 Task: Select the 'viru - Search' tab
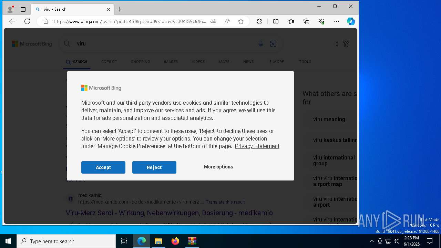pyautogui.click(x=72, y=9)
